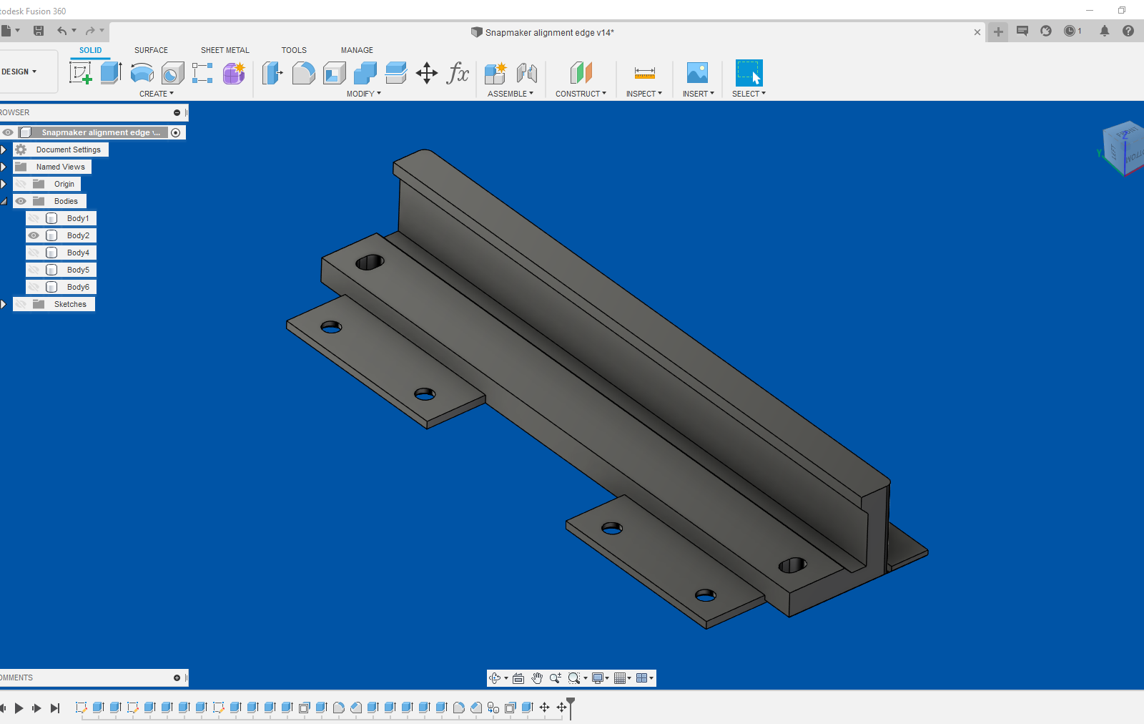Jump to the end of timeline

pyautogui.click(x=55, y=708)
